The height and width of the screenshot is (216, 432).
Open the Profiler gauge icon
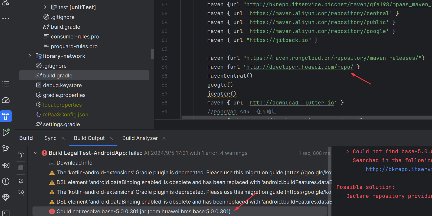6,100
